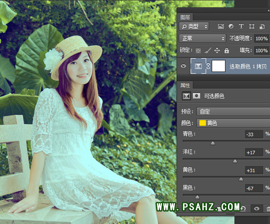Toggle lock position move icon
Viewport: 270px width, 224px height.
217,50
